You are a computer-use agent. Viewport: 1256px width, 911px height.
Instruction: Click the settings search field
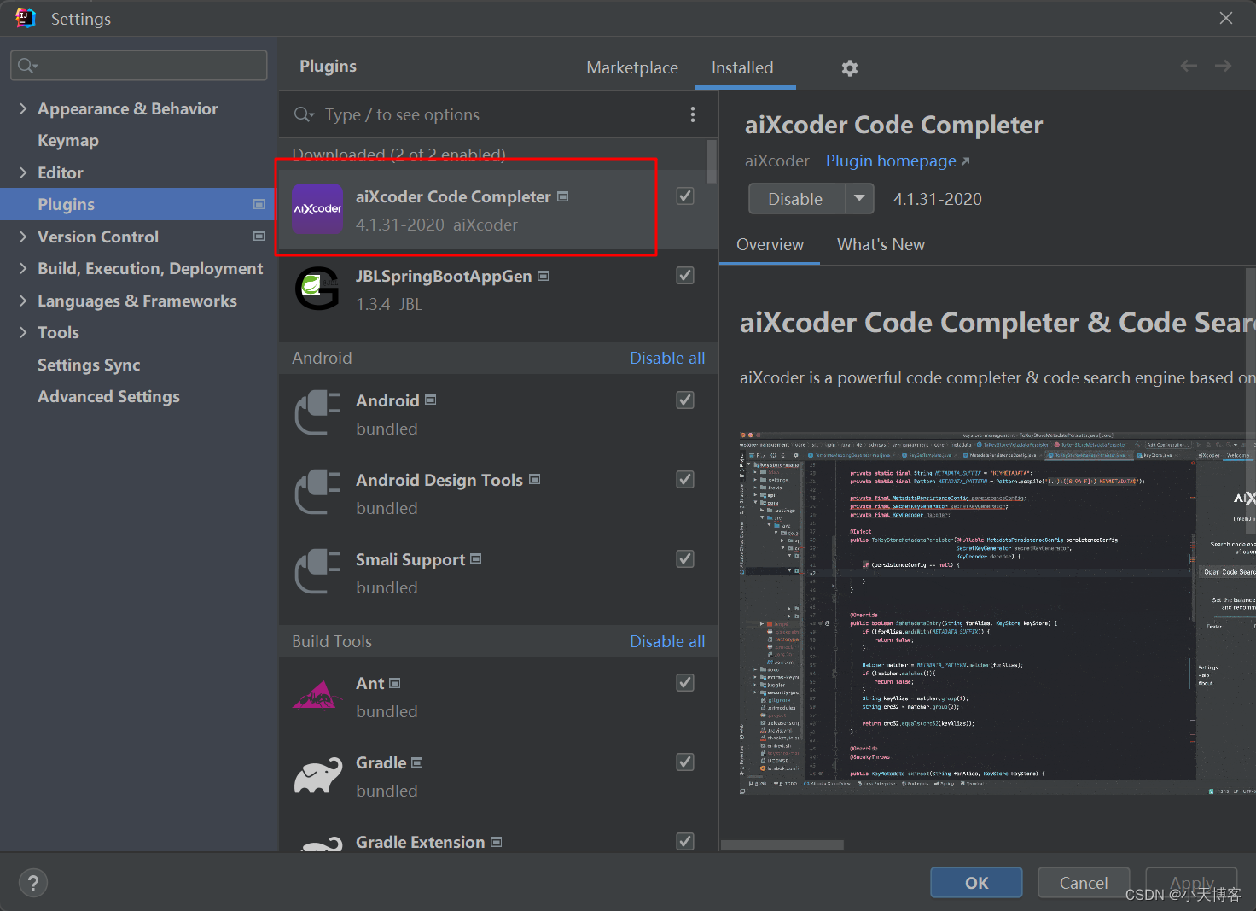pos(138,66)
